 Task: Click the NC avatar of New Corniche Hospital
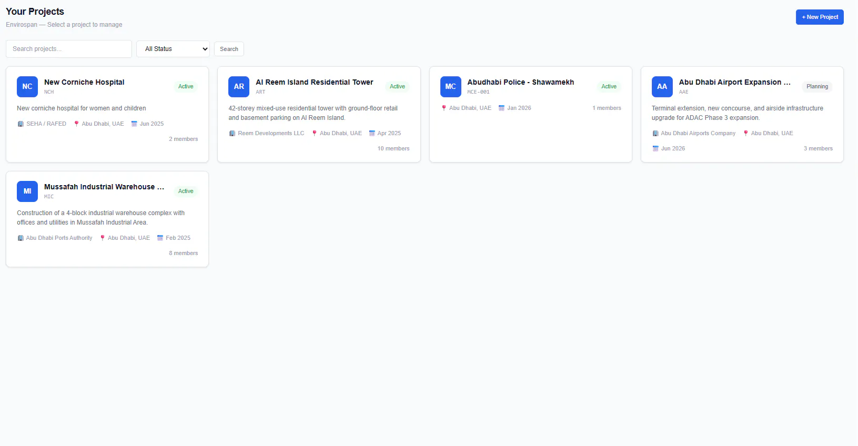pos(27,87)
